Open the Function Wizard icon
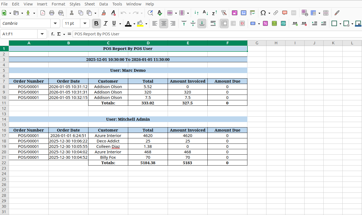362x215 pixels. click(x=53, y=34)
